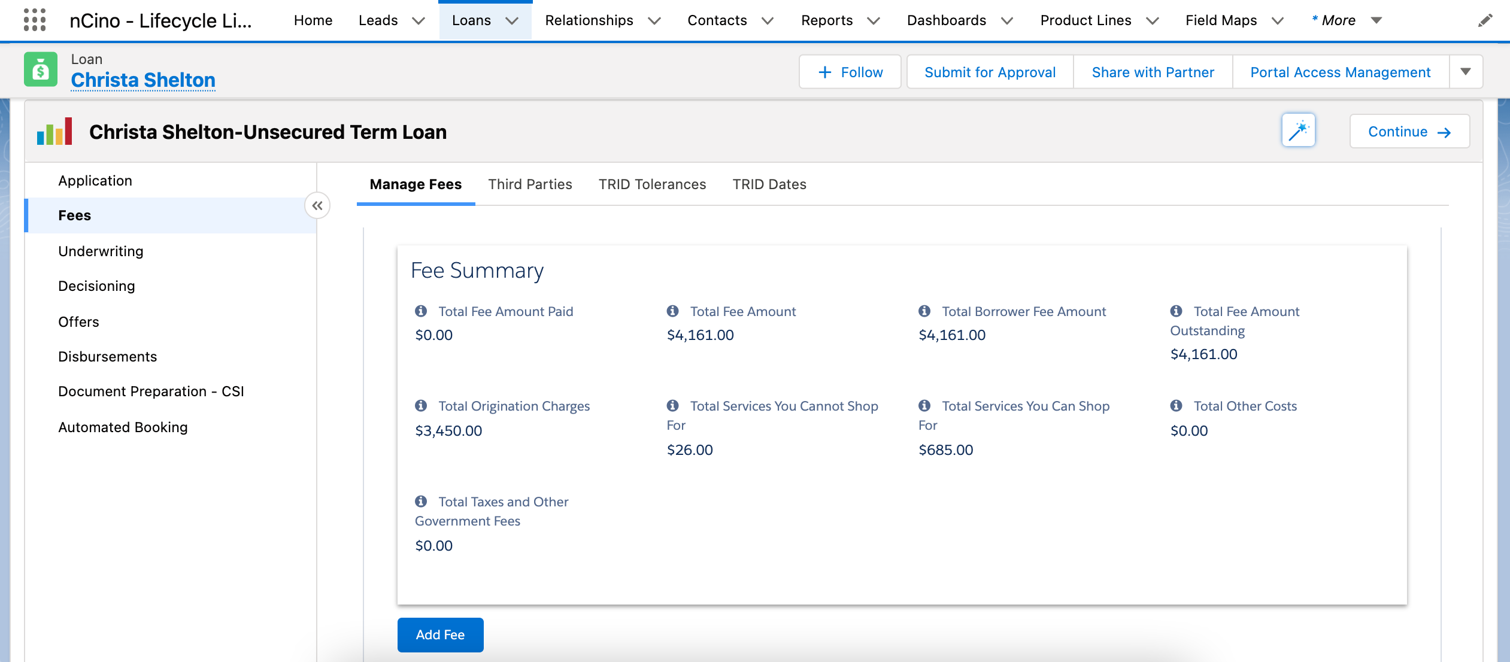Select Document Preparation - CSI in sidebar
The image size is (1510, 662).
pyautogui.click(x=170, y=391)
